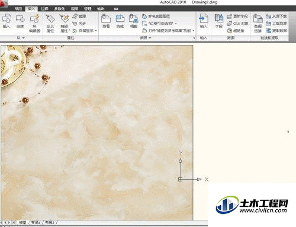The height and width of the screenshot is (227, 296).
Task: Click the 数据 (Data) panel title
Action: [x=231, y=38]
